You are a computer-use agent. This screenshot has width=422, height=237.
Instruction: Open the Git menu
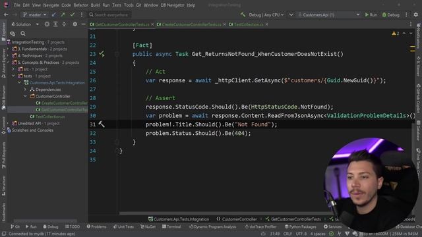pos(138,5)
